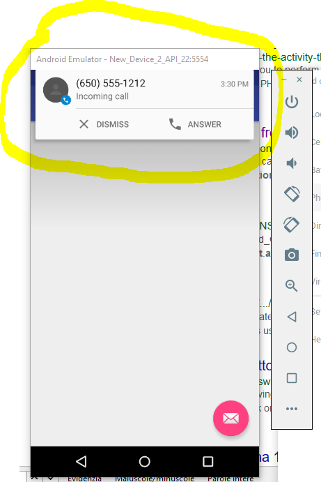Click Overview square in emulator side toolbar
321x482 pixels.
click(292, 378)
